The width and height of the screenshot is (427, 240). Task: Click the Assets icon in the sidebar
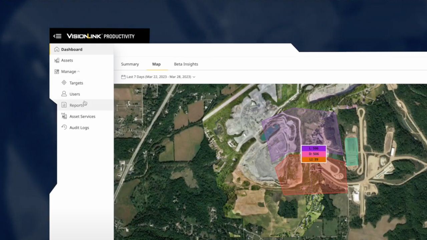(57, 60)
